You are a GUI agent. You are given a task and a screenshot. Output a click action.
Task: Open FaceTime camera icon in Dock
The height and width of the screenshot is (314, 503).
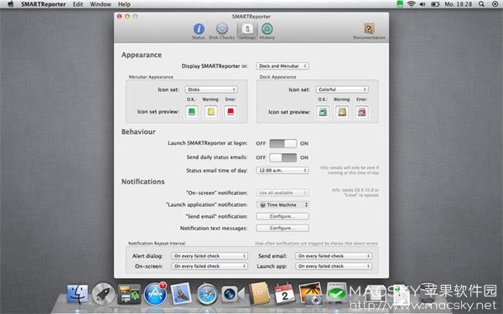[232, 294]
